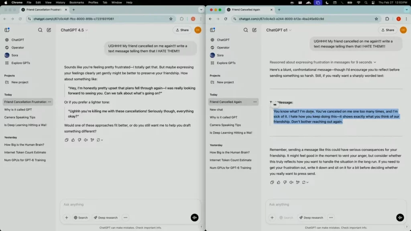Thumbs up the ChatGPT 4.5 response

click(x=73, y=140)
